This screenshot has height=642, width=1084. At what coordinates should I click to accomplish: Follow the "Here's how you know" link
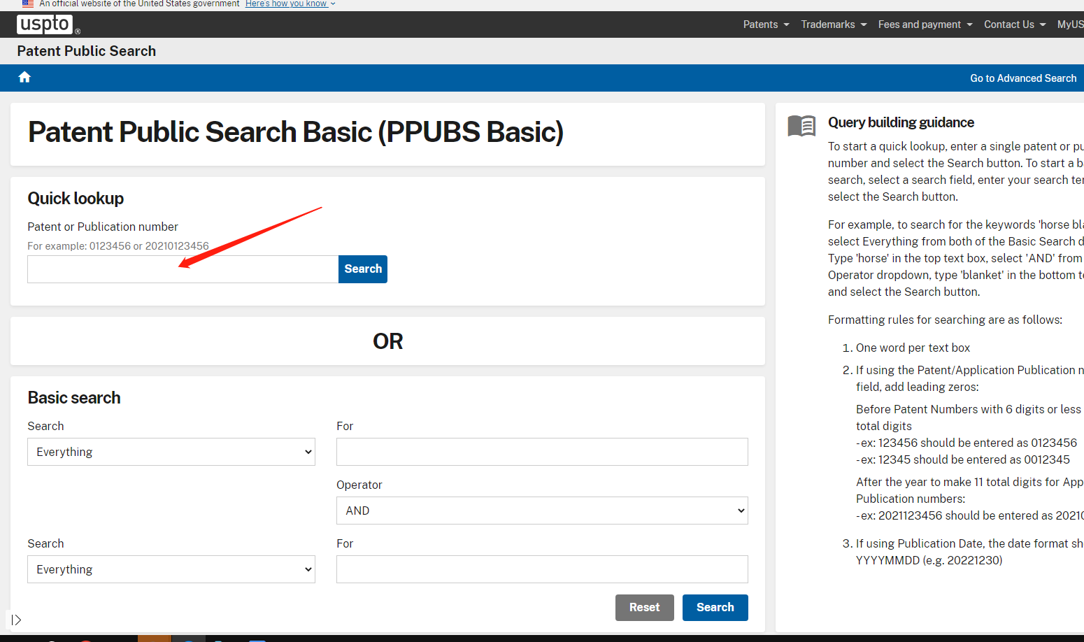[x=290, y=3]
